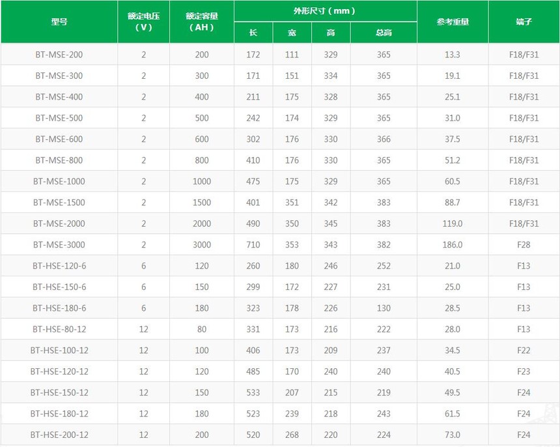
Task: Click the 端子 column header
Action: point(524,22)
